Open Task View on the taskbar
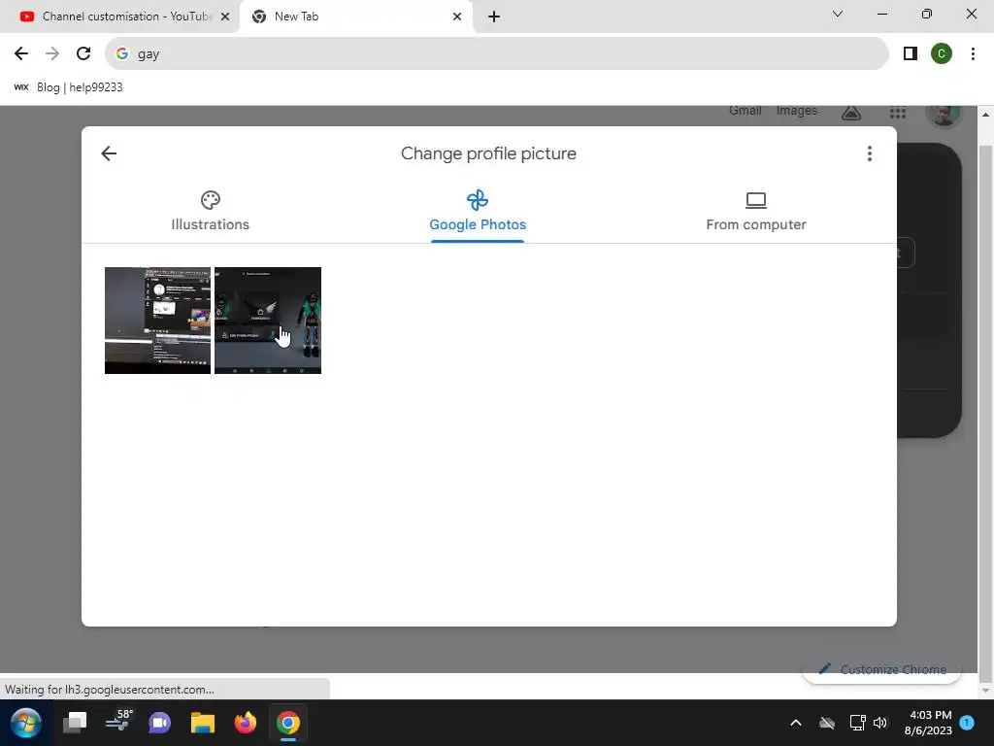994x746 pixels. point(75,723)
